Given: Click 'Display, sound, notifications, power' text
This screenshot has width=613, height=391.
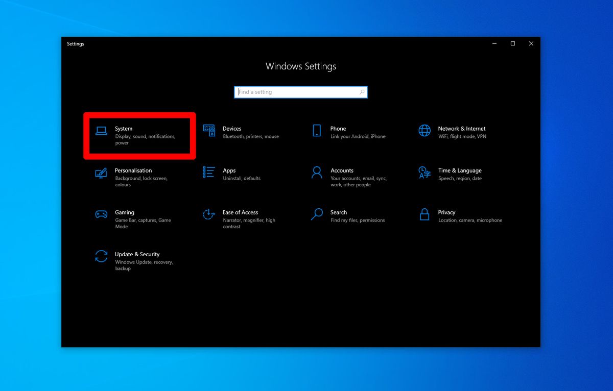Looking at the screenshot, I should click(x=146, y=140).
